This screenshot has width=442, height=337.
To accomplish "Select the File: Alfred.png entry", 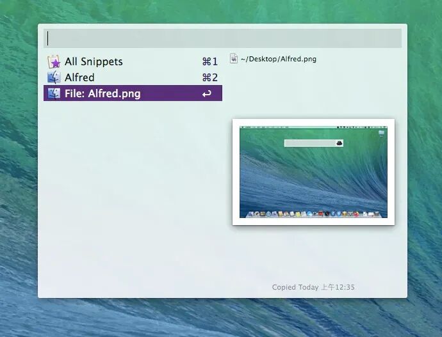I will point(133,93).
